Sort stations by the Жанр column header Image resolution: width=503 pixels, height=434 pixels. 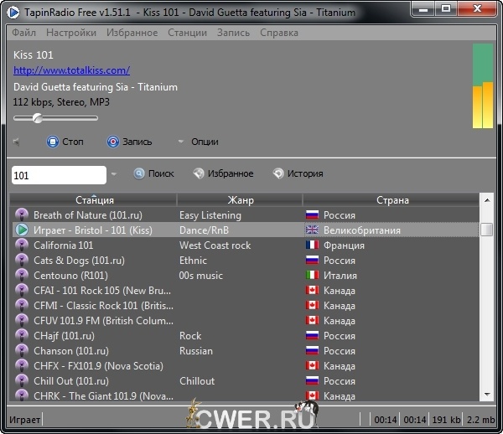(x=241, y=200)
